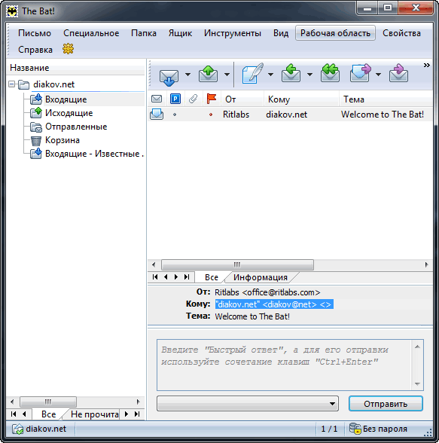This screenshot has width=439, height=443.
Task: Open the Письмо menu
Action: pyautogui.click(x=35, y=33)
